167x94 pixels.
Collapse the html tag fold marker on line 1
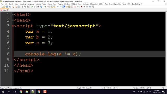coord(13,15)
